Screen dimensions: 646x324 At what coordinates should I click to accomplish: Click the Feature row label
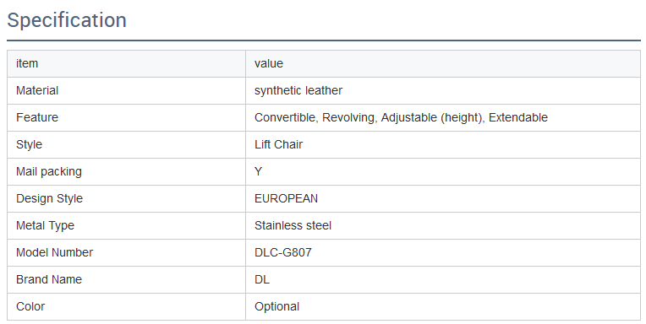(37, 117)
